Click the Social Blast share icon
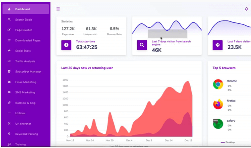Image resolution: width=251 pixels, height=148 pixels. click(x=9, y=51)
